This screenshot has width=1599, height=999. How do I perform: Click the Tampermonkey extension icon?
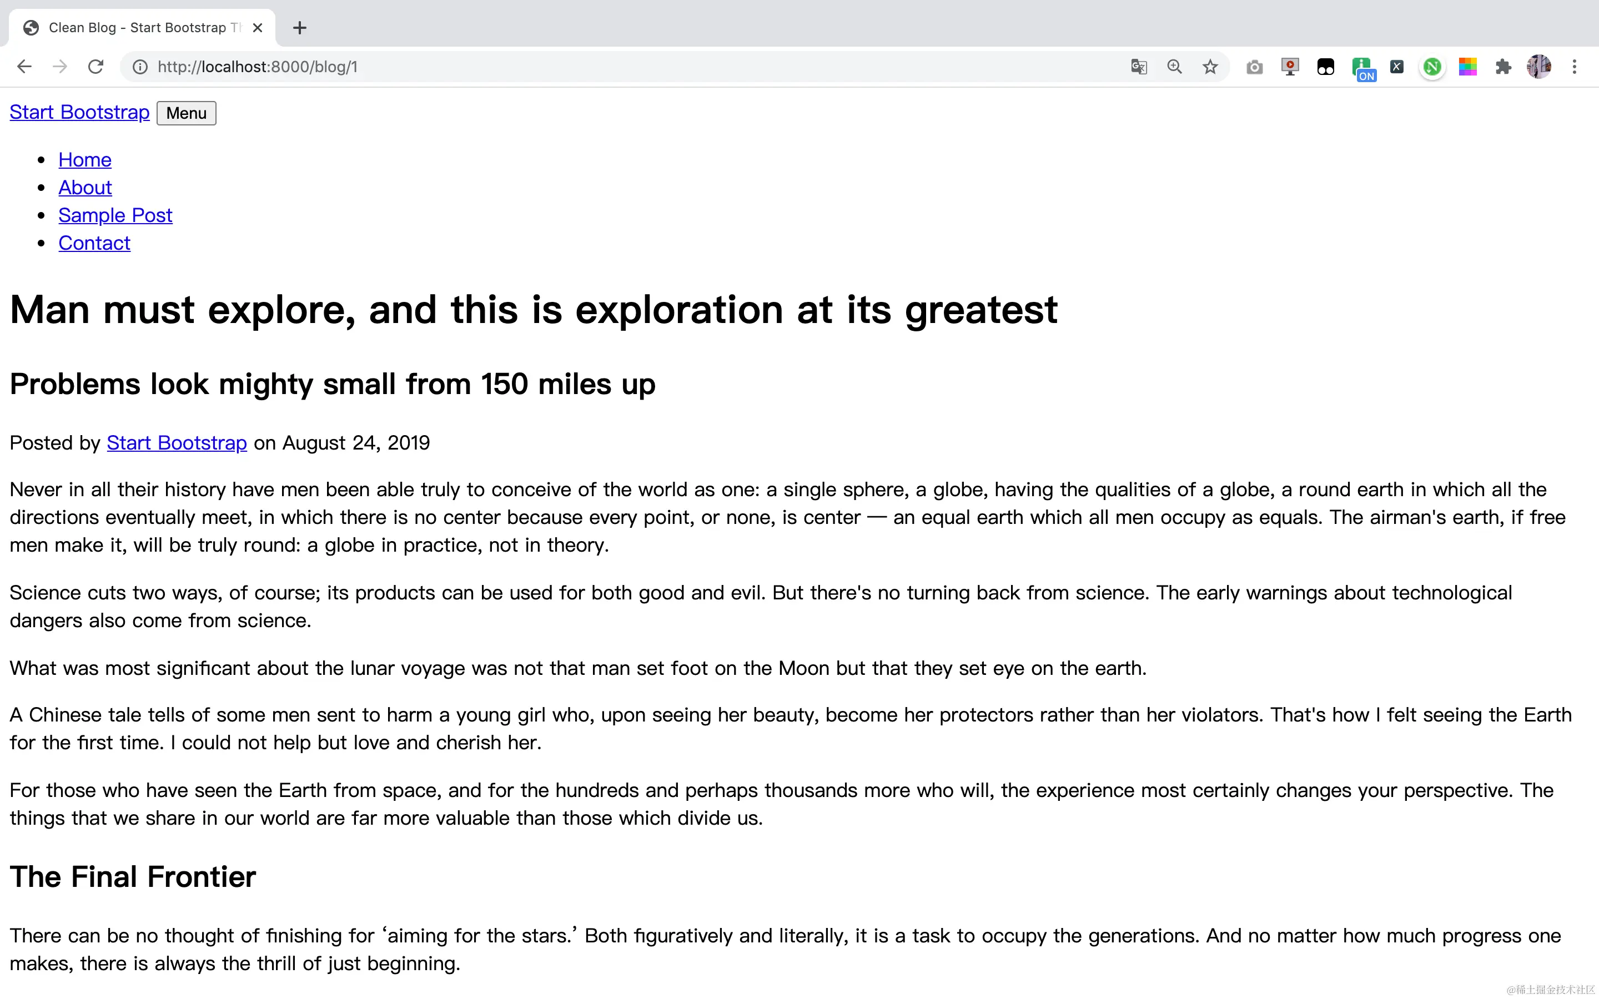pos(1325,67)
